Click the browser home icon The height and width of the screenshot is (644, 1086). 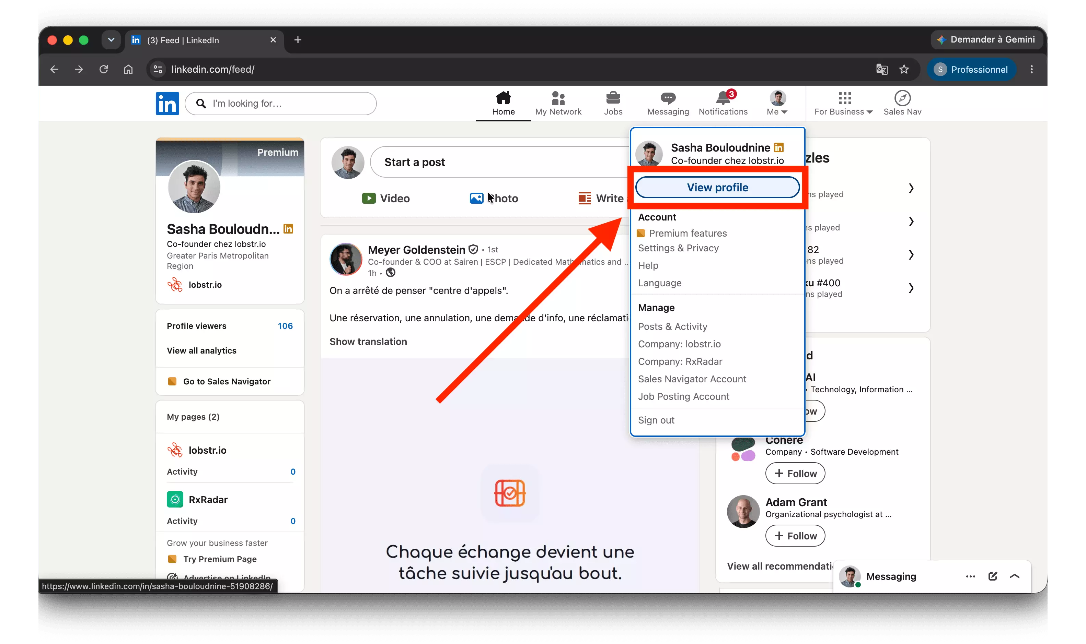128,69
